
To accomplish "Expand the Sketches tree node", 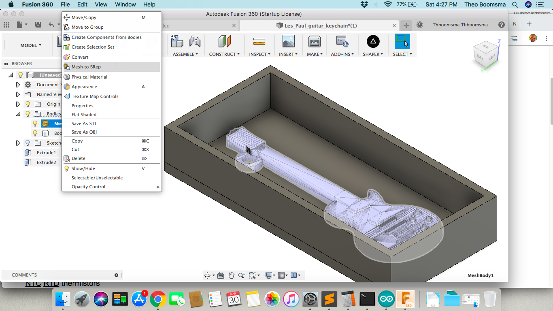I will [x=18, y=143].
